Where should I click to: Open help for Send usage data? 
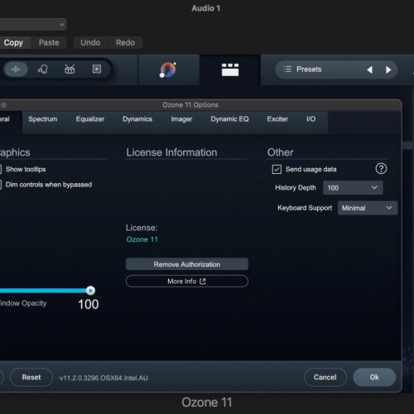[x=381, y=169]
